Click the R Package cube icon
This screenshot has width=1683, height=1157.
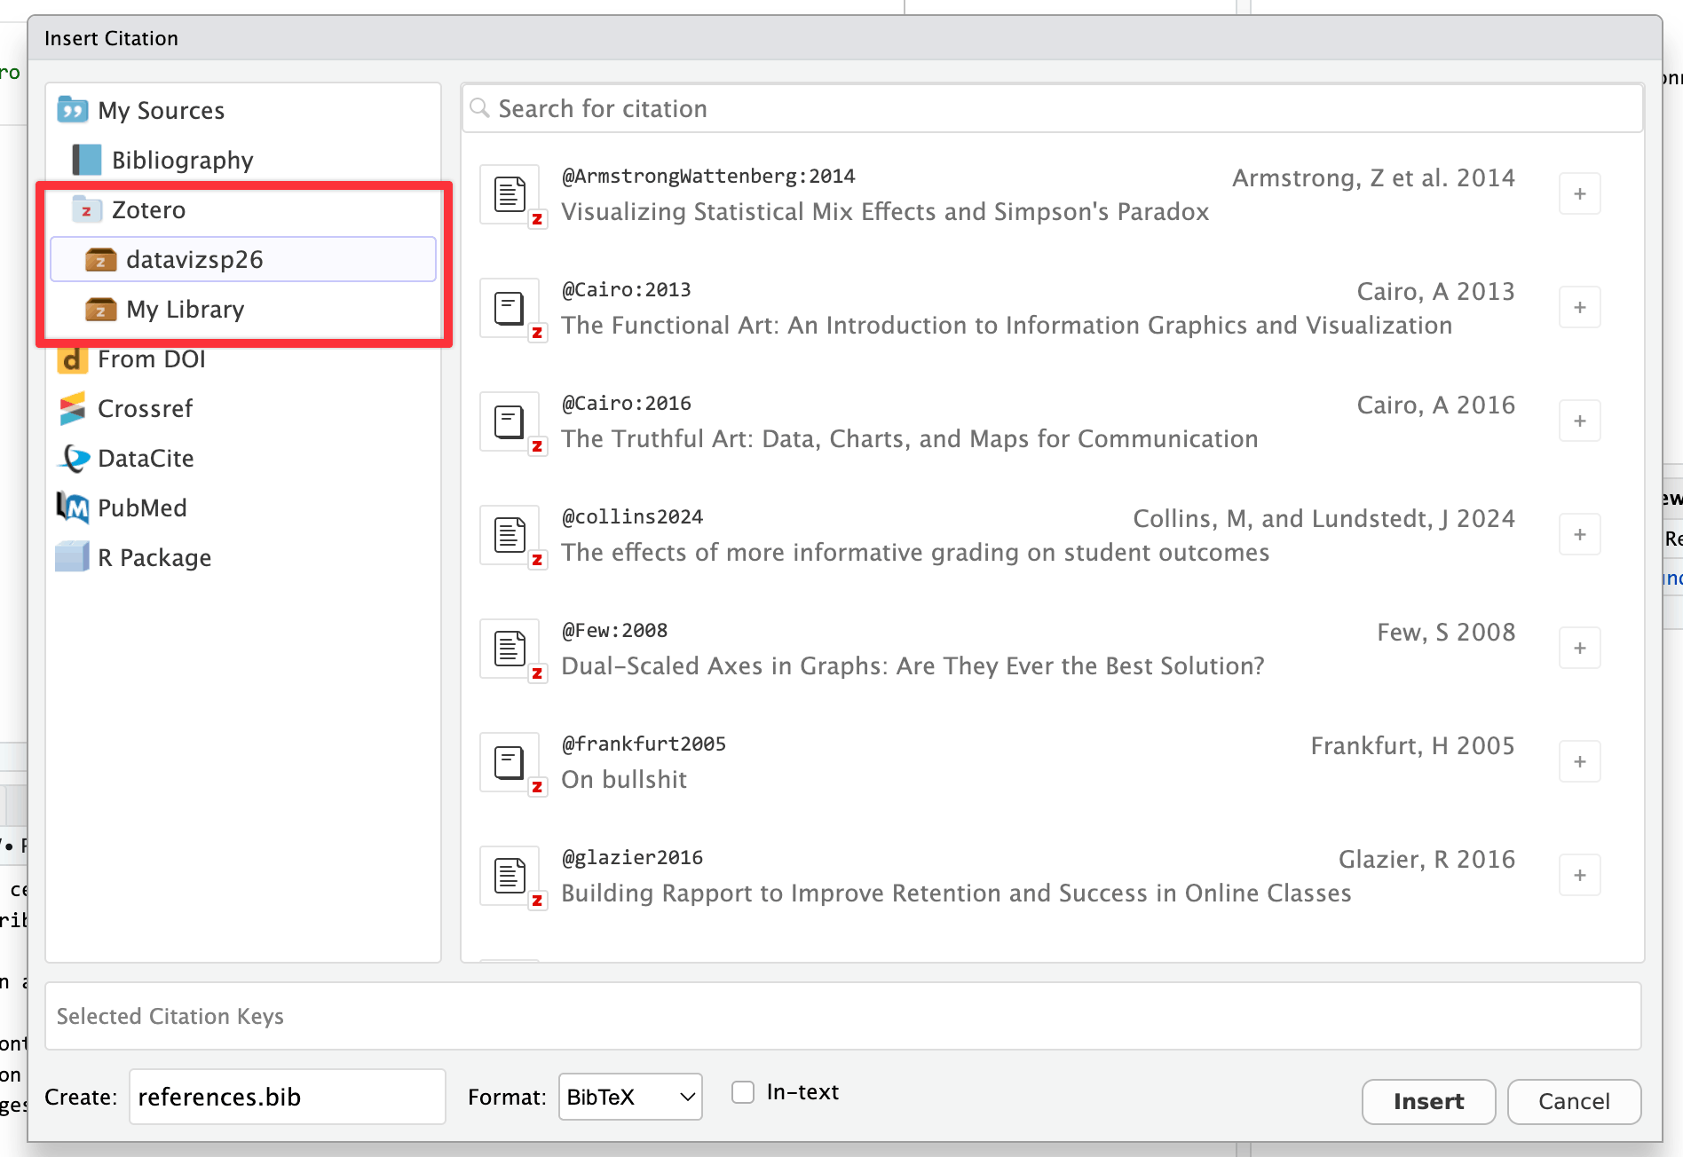[x=73, y=557]
